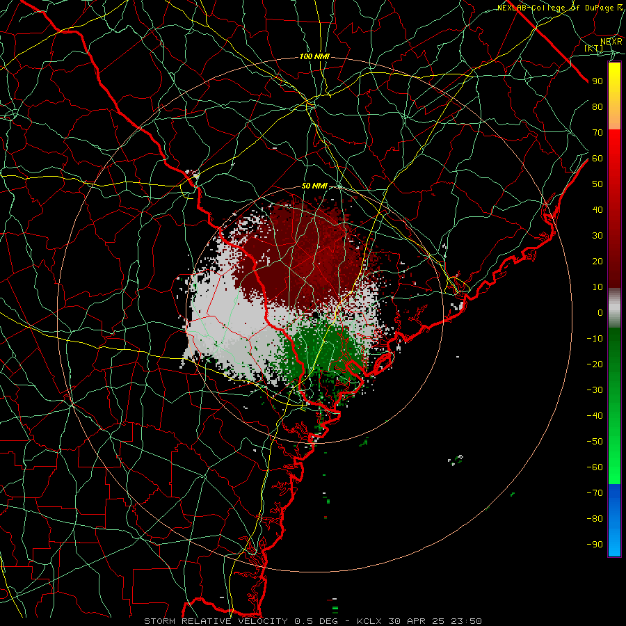Click the 0 value on velocity scale

click(600, 312)
